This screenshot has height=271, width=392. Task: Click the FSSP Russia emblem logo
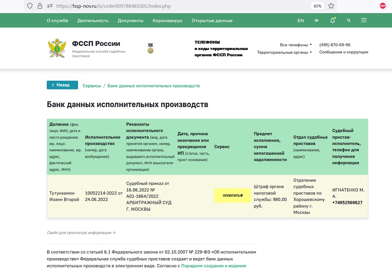point(57,48)
